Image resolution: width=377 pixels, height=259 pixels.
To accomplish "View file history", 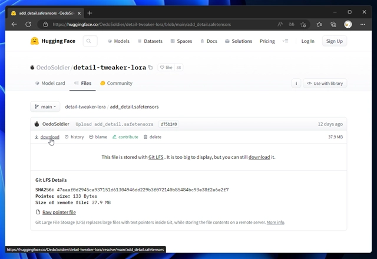I will click(74, 137).
